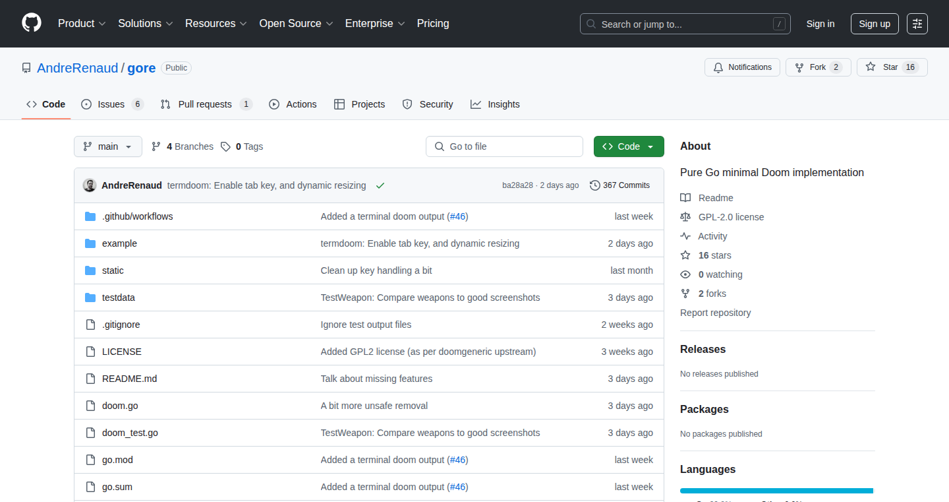949x502 pixels.
Task: Click the .gitignore file icon
Action: pos(90,325)
